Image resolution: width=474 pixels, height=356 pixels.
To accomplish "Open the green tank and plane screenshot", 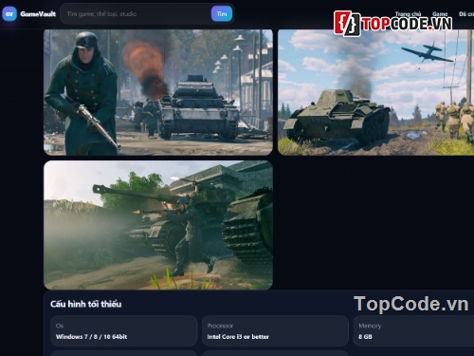I will point(375,92).
